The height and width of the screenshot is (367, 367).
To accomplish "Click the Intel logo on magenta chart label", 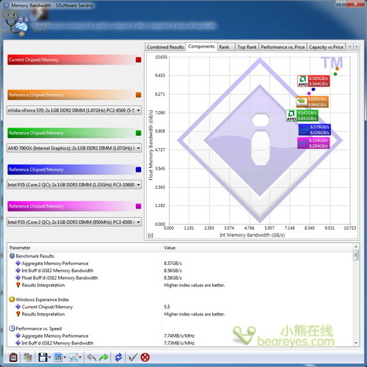I will pyautogui.click(x=303, y=143).
